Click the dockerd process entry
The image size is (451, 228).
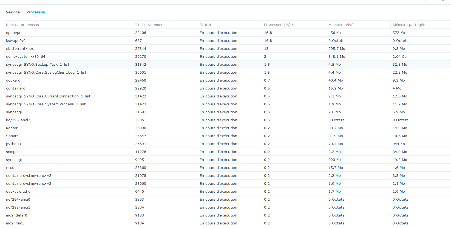(x=13, y=80)
